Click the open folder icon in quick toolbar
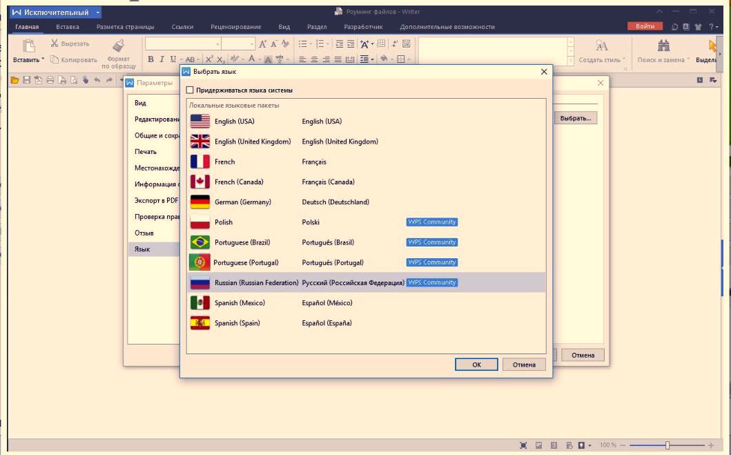This screenshot has height=455, width=731. (15, 80)
